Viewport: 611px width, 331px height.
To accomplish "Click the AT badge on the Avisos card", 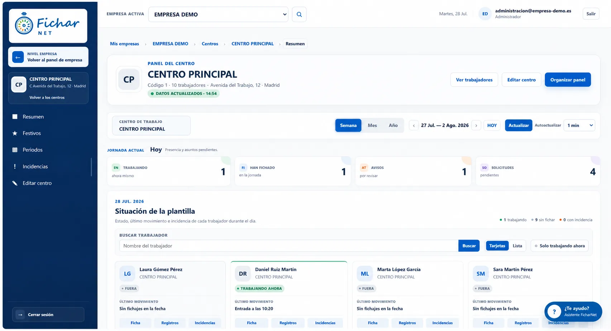I will coord(364,167).
